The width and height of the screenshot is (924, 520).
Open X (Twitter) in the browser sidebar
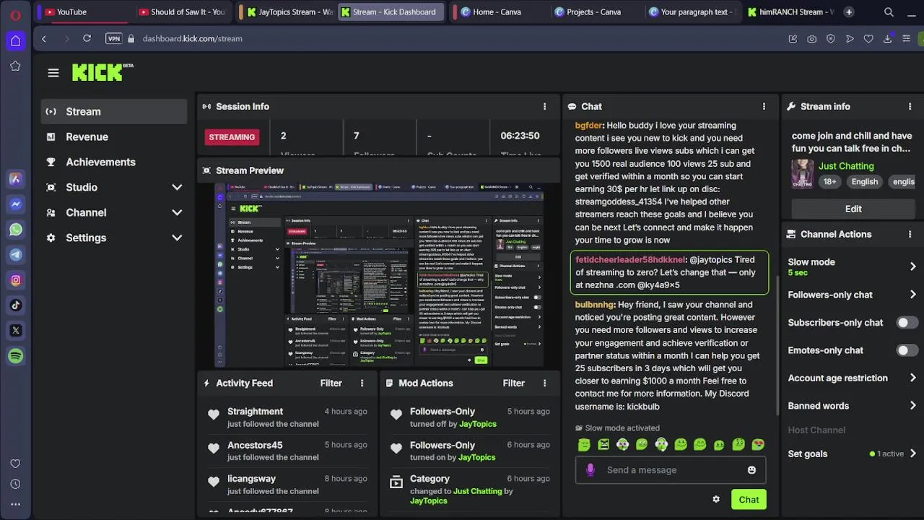click(16, 331)
